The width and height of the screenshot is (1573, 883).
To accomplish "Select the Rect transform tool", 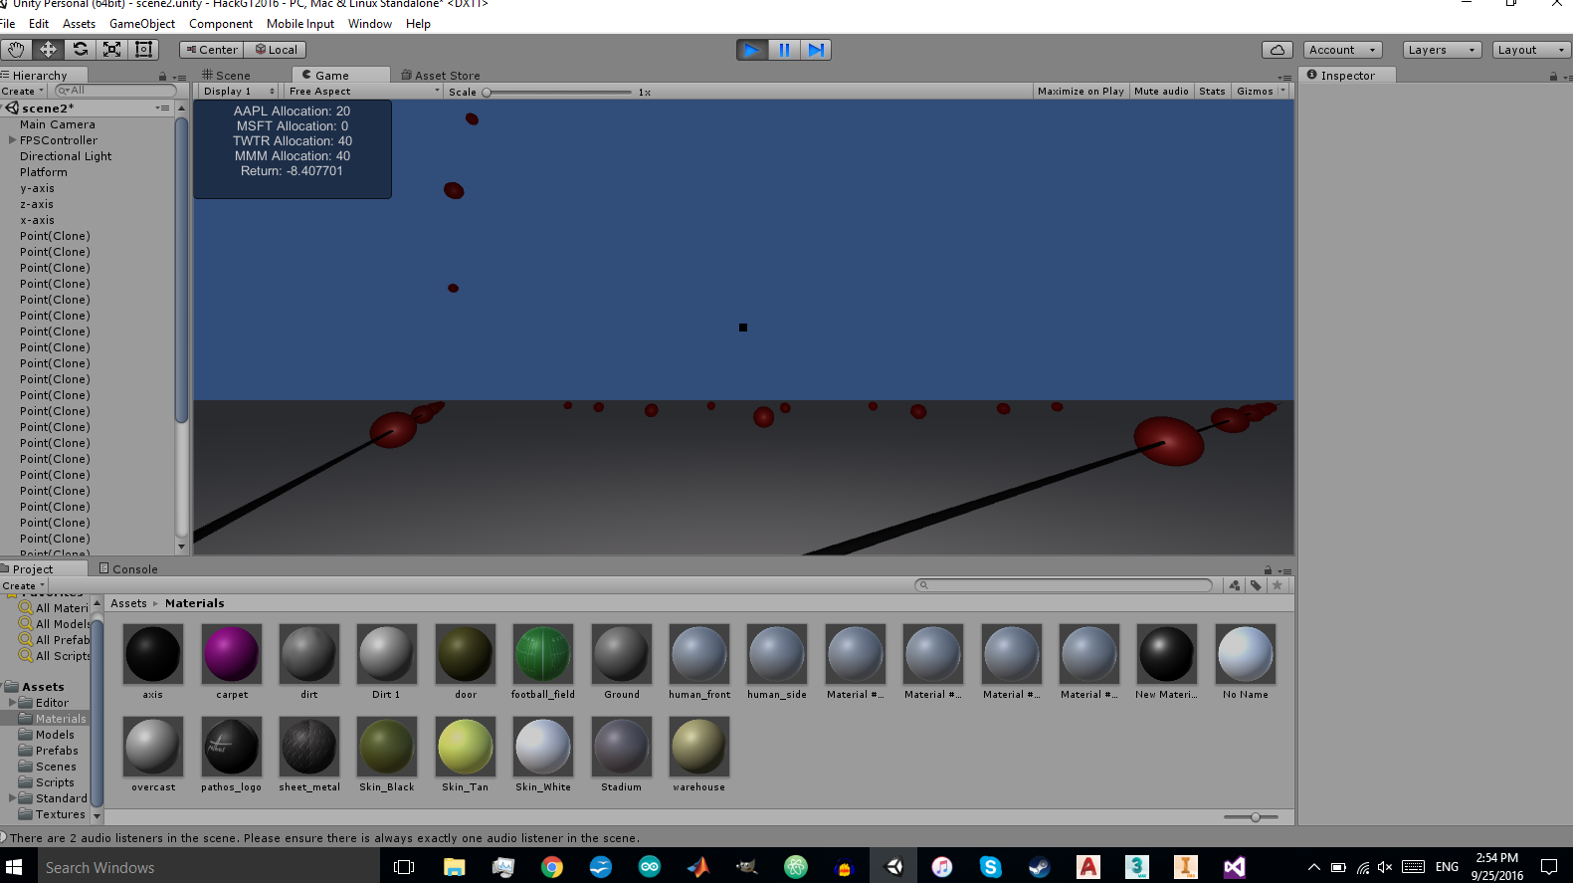I will (x=144, y=50).
